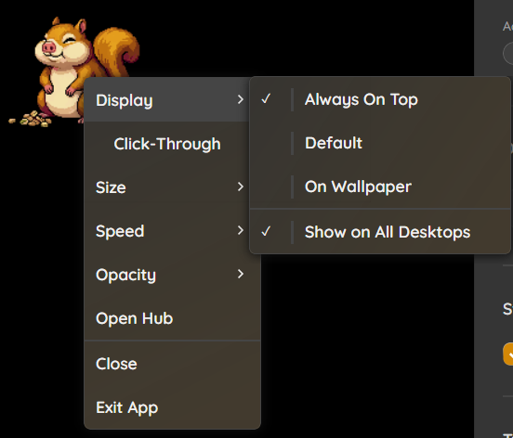Select Exit App in the menu
Screen dimensions: 513x438
[173, 407]
